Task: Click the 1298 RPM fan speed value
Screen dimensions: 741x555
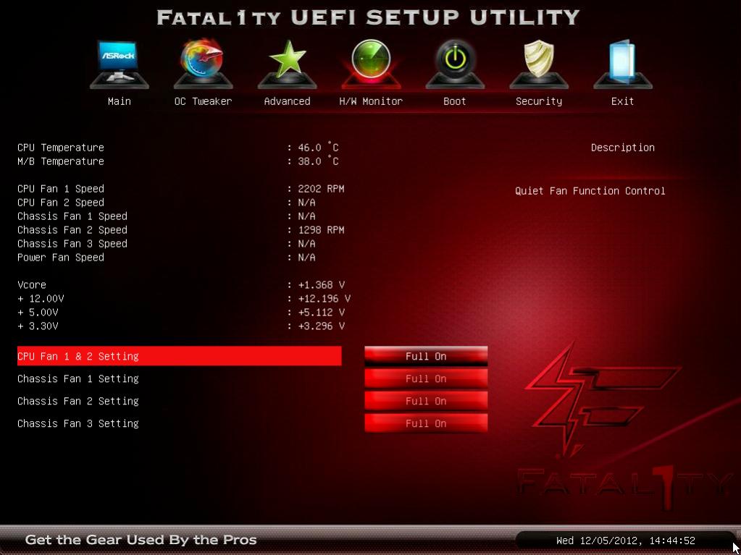Action: coord(321,230)
